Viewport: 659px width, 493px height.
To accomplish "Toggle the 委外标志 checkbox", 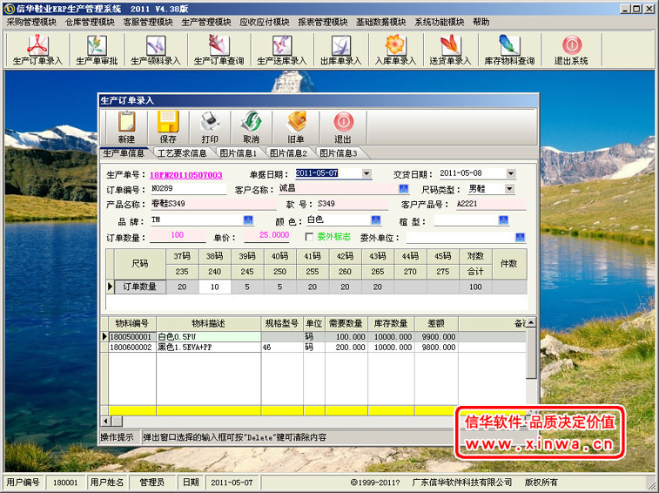I will tap(308, 236).
